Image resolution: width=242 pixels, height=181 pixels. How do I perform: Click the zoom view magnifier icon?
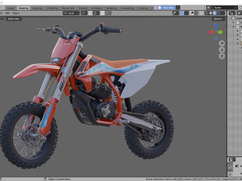(222, 43)
